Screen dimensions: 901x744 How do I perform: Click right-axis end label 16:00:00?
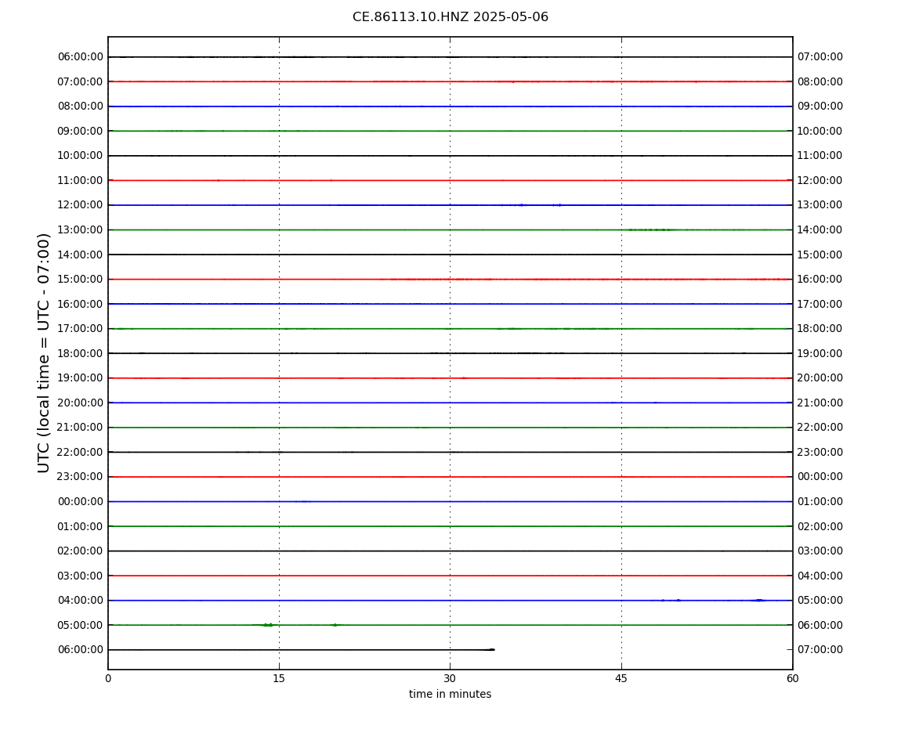click(820, 280)
